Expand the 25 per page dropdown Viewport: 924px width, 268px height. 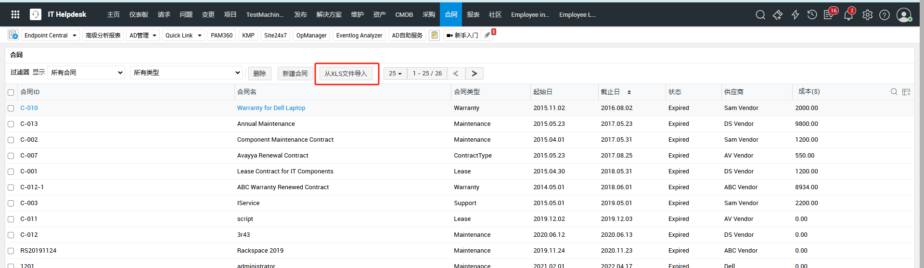click(395, 73)
